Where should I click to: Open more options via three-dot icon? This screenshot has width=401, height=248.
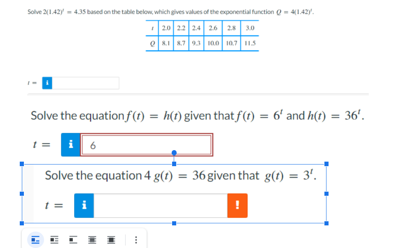(136, 239)
